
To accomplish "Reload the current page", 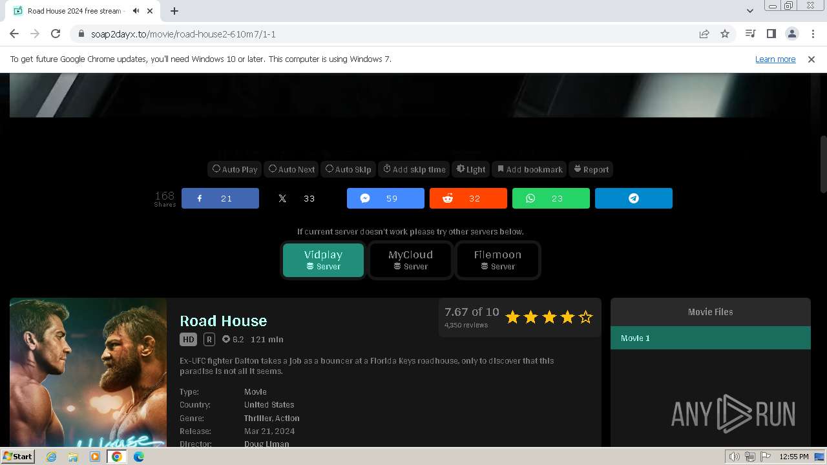I will click(x=56, y=34).
